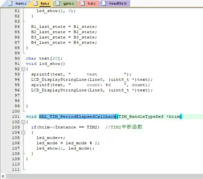Click line number 90 in the gutter
The image size is (203, 179).
coord(16,58)
